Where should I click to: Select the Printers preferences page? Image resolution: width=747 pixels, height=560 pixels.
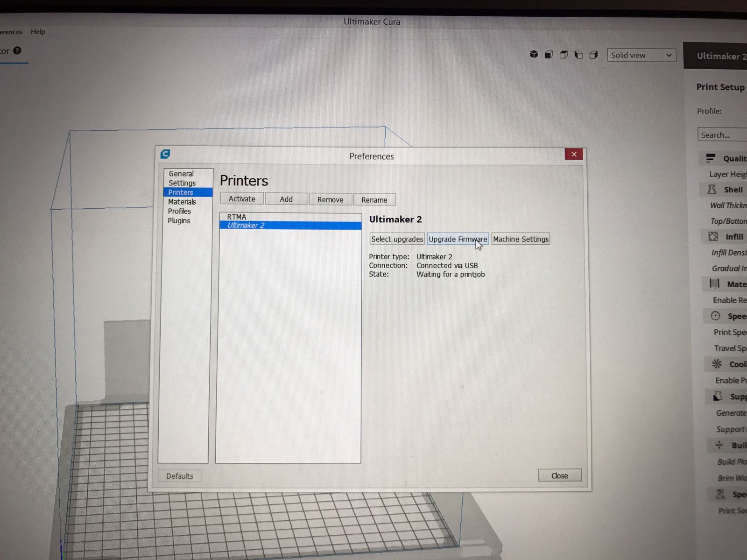pyautogui.click(x=188, y=192)
